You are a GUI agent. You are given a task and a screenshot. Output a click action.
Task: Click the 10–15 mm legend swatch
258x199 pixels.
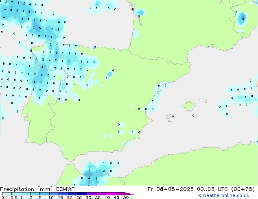pos(54,194)
